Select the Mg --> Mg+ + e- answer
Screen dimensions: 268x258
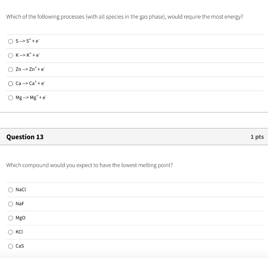click(x=10, y=98)
